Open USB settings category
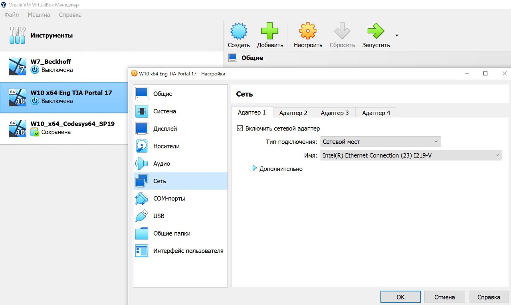Screen dimensions: 511x305 [180, 216]
